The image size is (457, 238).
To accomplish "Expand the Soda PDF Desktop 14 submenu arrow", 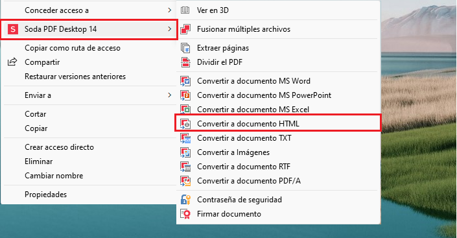I will pyautogui.click(x=170, y=29).
